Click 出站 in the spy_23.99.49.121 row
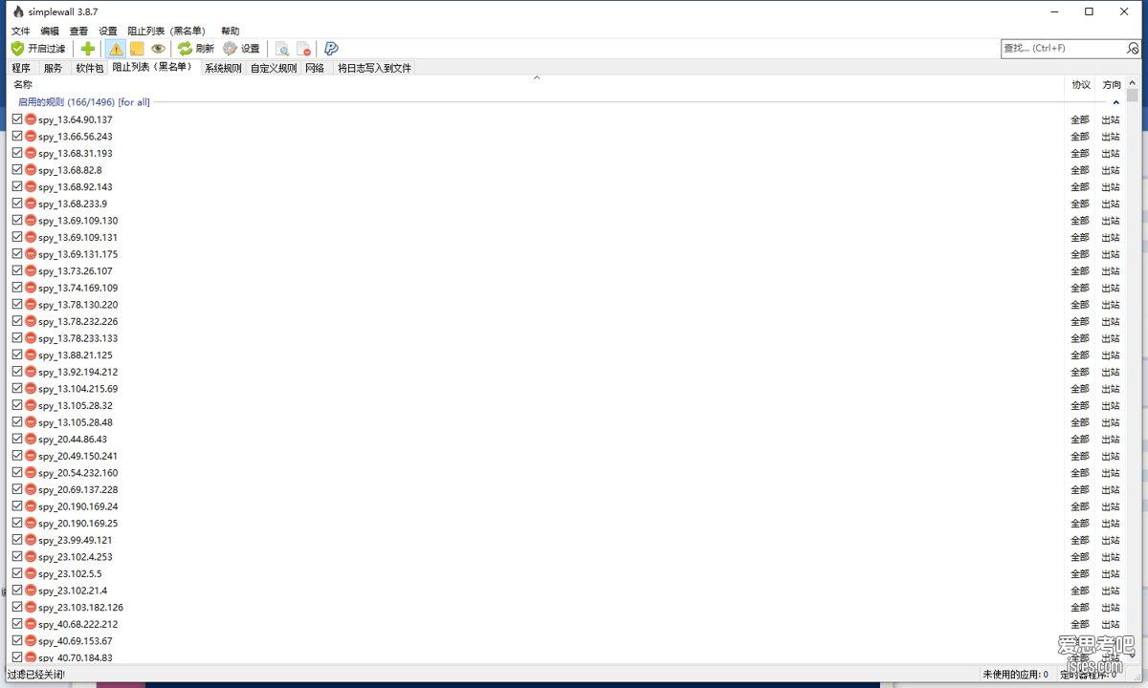The height and width of the screenshot is (688, 1148). click(1111, 540)
